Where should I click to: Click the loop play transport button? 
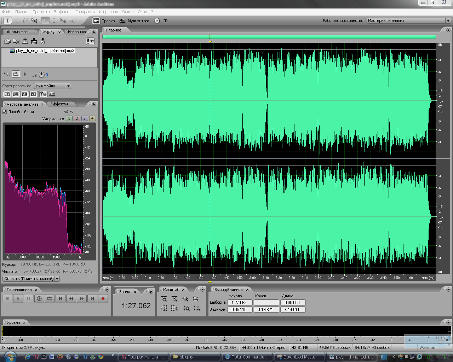tap(50, 299)
